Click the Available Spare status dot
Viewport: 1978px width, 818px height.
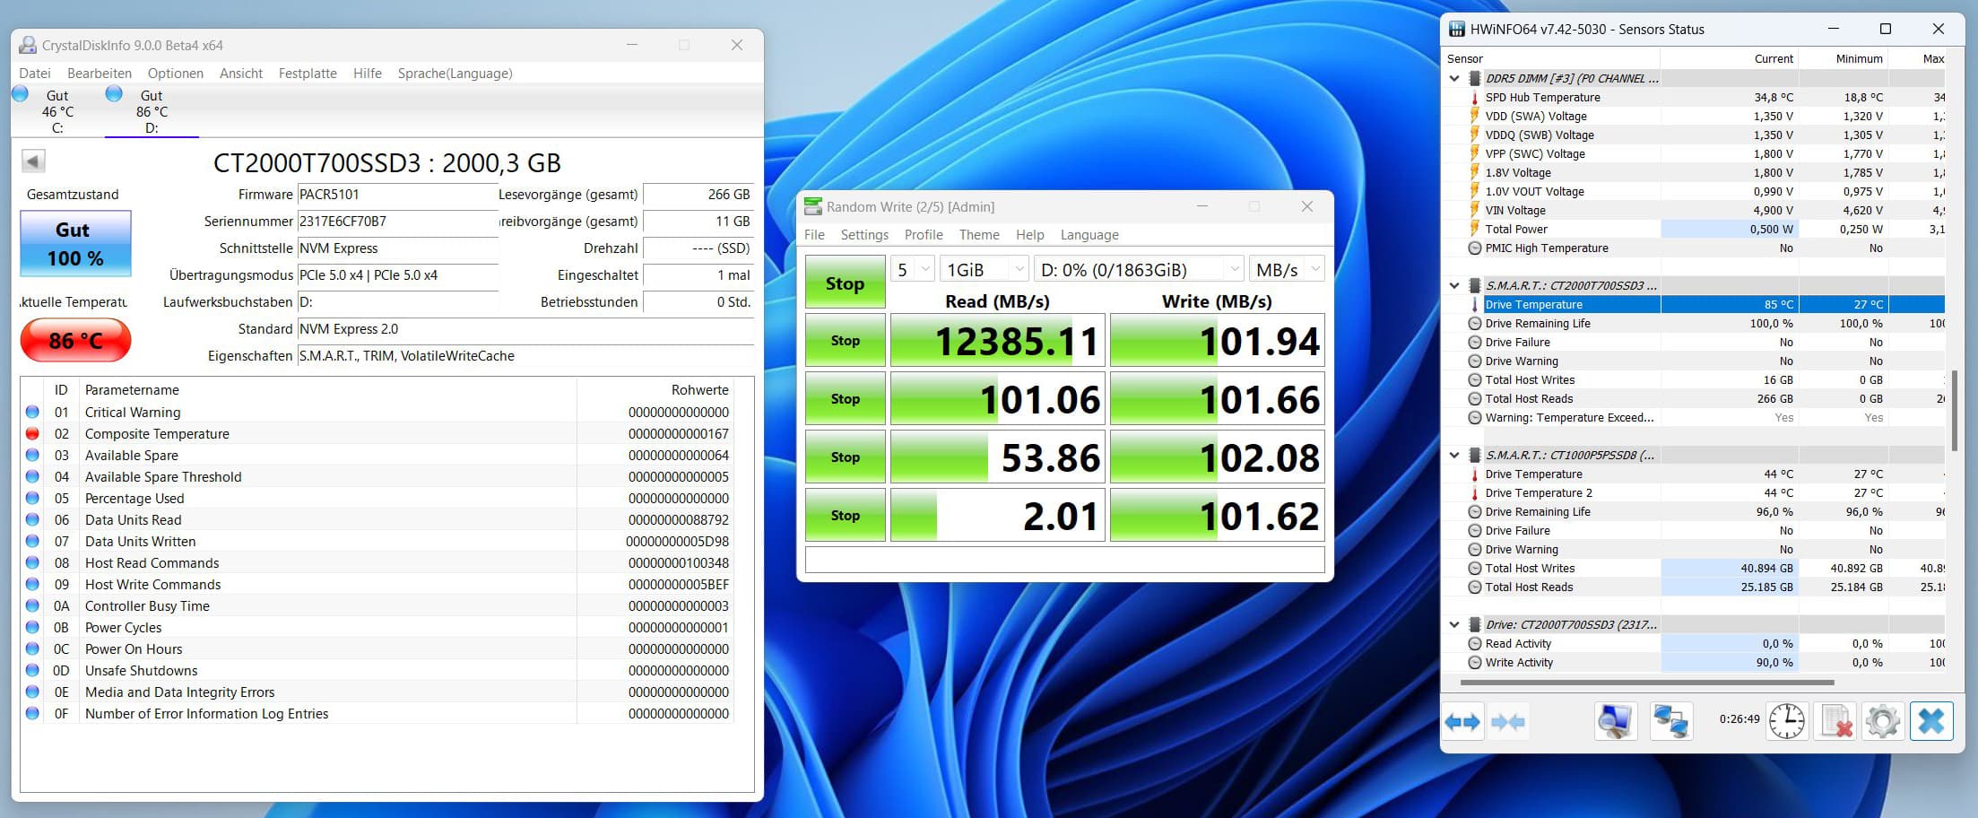tap(32, 455)
